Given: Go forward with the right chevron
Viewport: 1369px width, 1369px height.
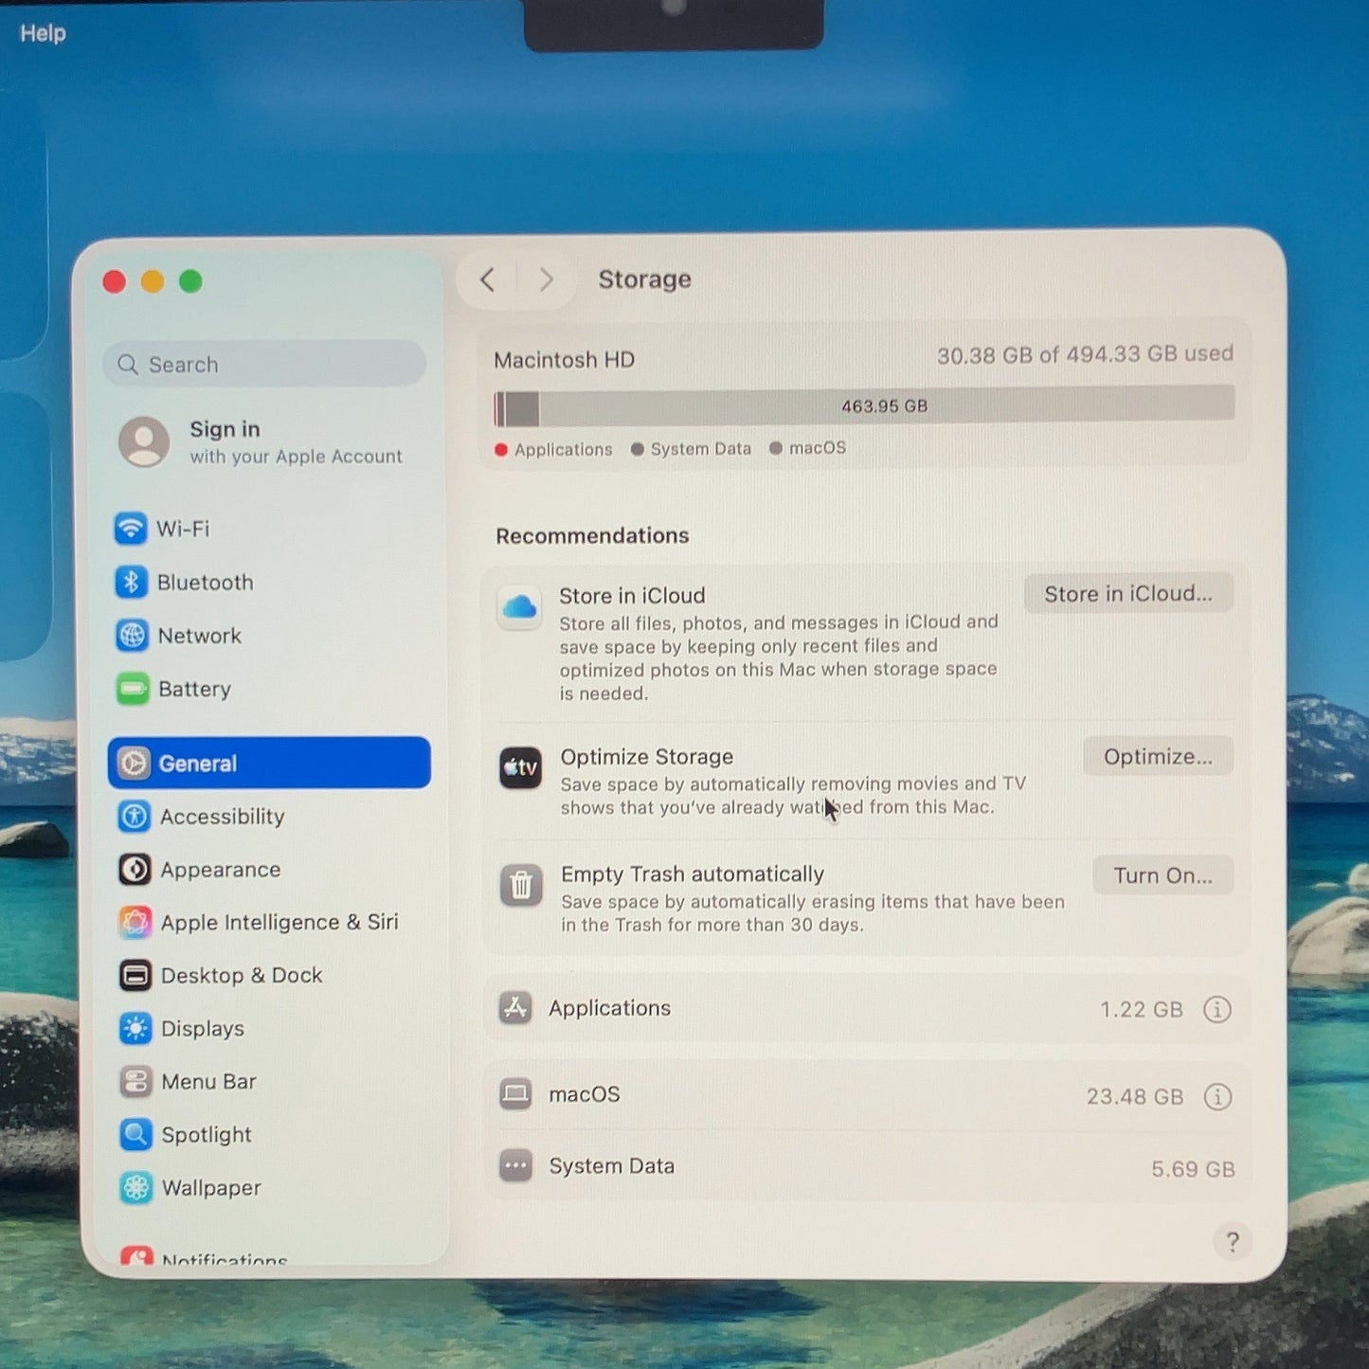Looking at the screenshot, I should pyautogui.click(x=547, y=279).
